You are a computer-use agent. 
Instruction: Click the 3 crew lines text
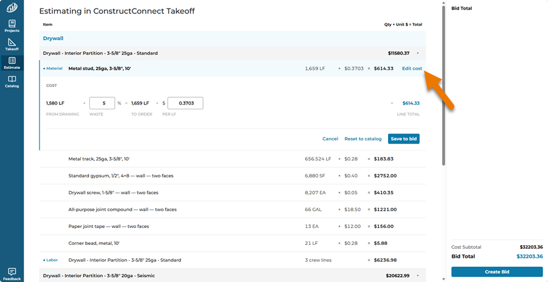318,260
